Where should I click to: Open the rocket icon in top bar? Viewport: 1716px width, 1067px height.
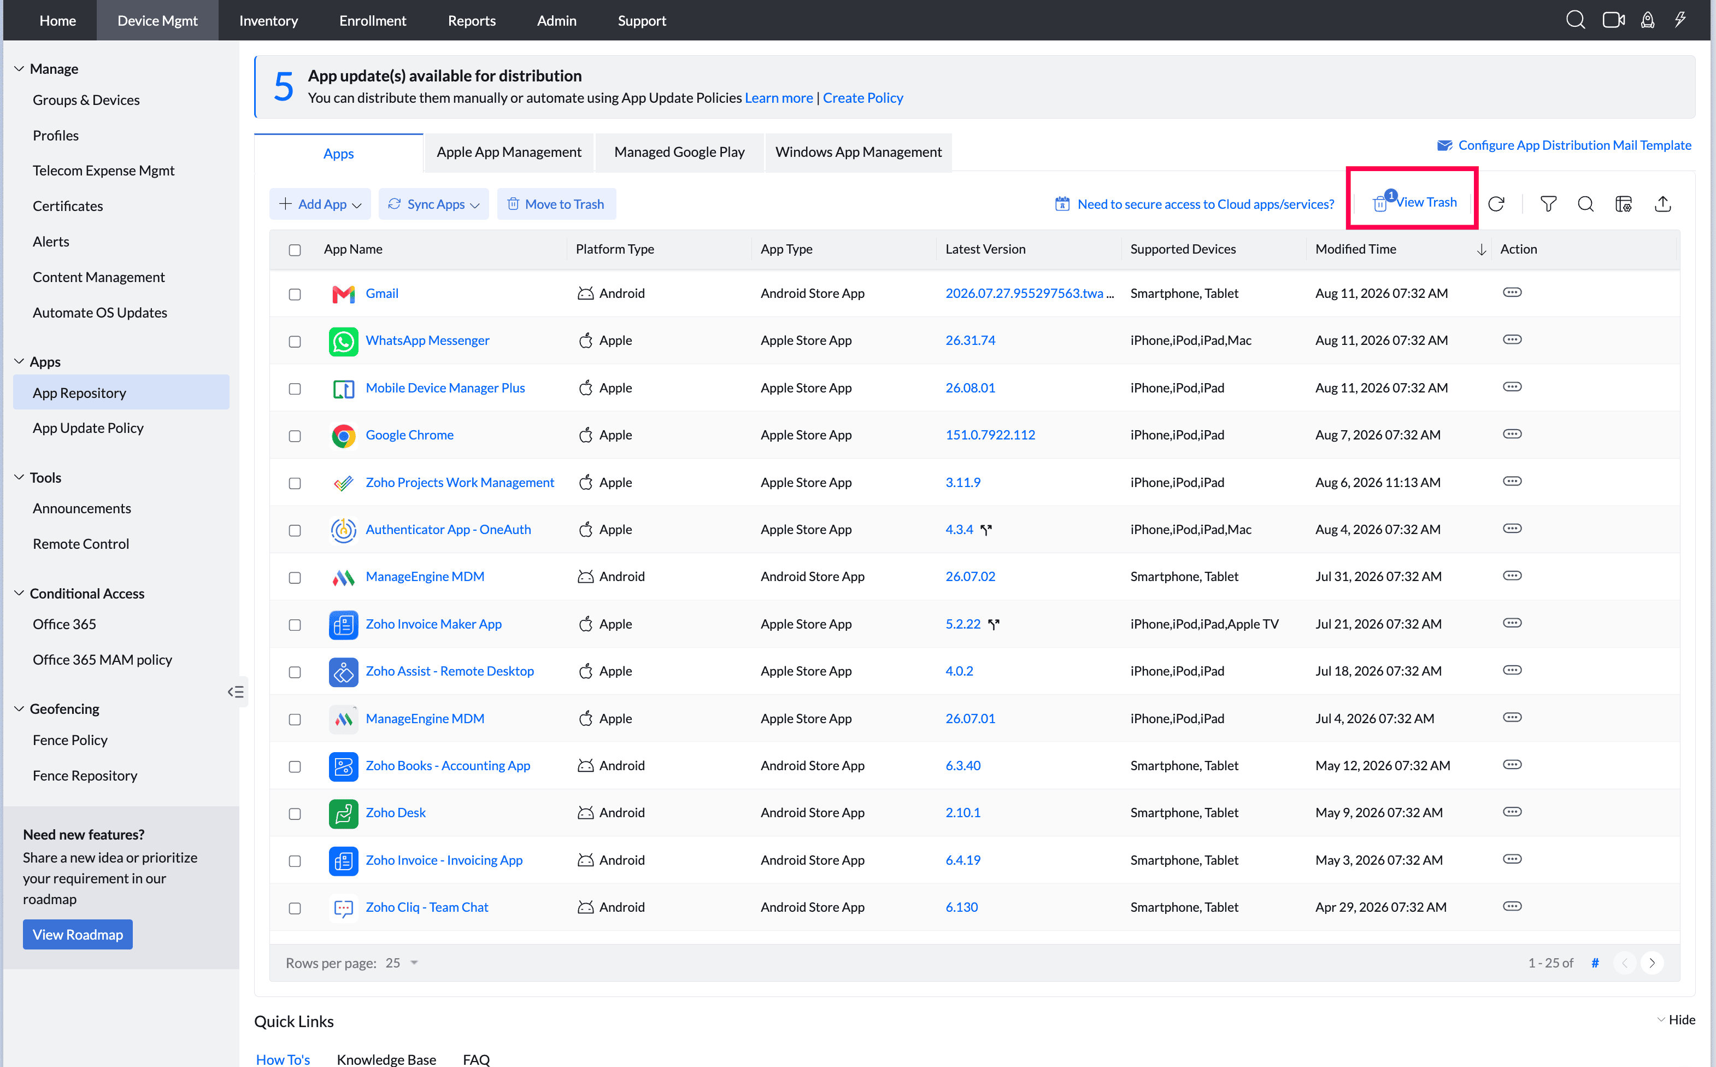pos(1647,20)
